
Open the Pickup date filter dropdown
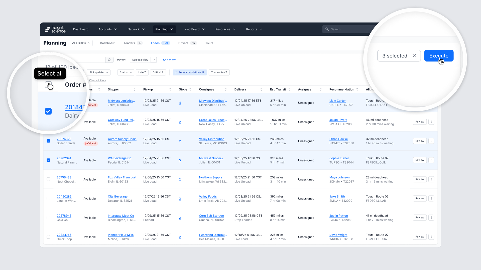(x=99, y=72)
